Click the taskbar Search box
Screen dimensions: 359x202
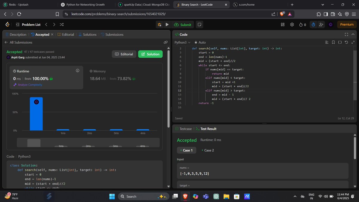[144, 196]
